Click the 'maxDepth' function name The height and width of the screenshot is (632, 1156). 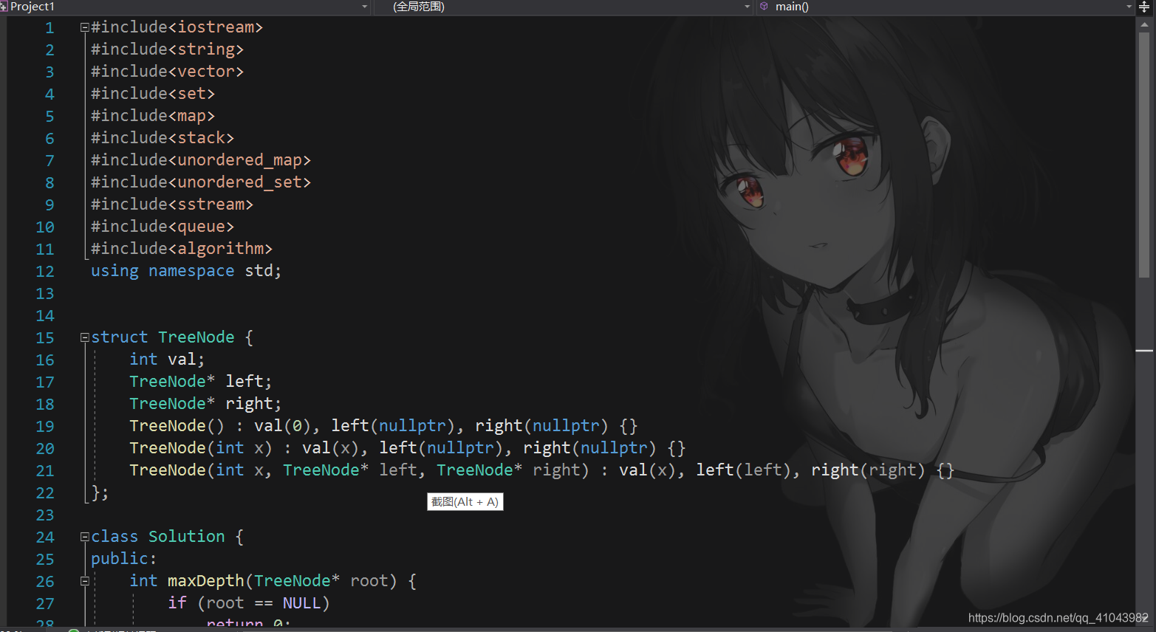(205, 581)
